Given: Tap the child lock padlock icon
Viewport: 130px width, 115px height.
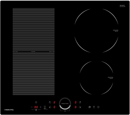Looking at the screenshot, I should pyautogui.click(x=36, y=110).
